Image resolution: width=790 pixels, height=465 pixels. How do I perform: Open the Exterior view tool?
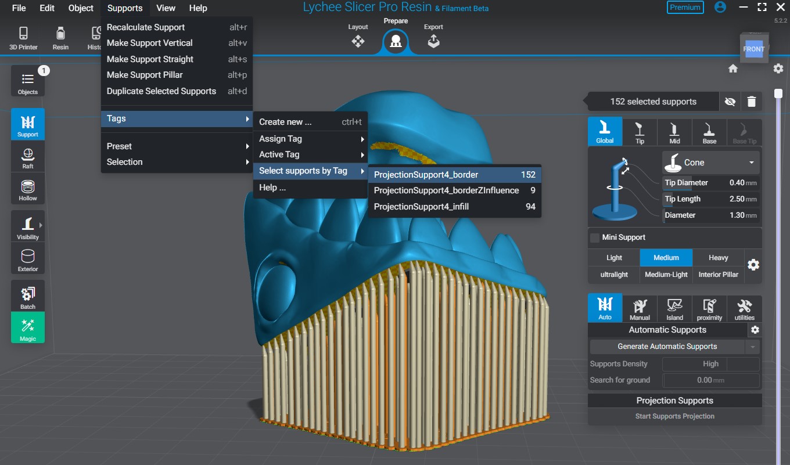click(x=28, y=259)
